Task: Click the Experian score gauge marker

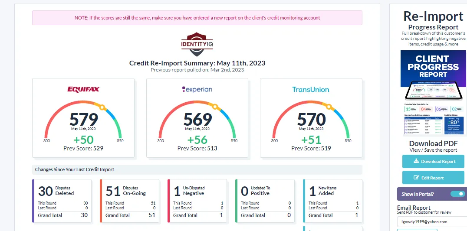Action: (x=215, y=107)
